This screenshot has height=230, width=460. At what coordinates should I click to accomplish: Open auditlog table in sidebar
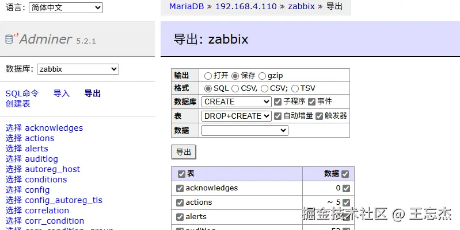(41, 159)
